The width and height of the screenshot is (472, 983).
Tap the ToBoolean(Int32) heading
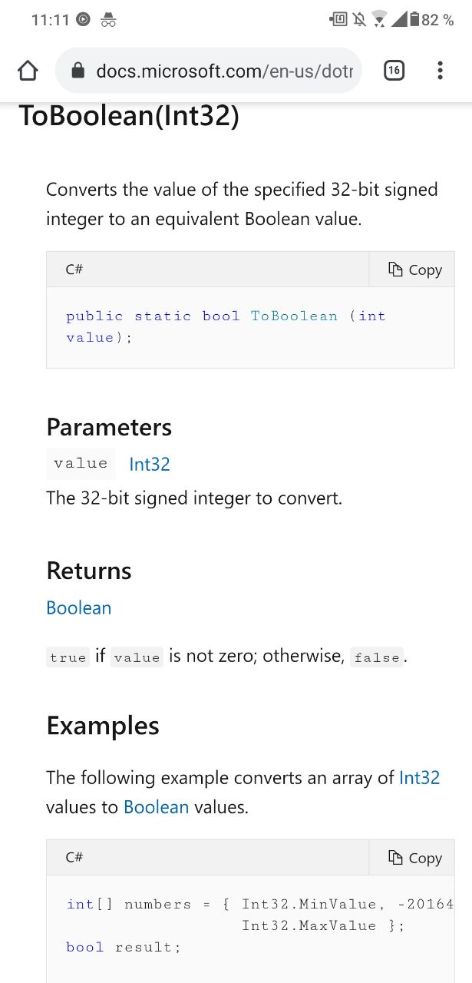click(129, 116)
